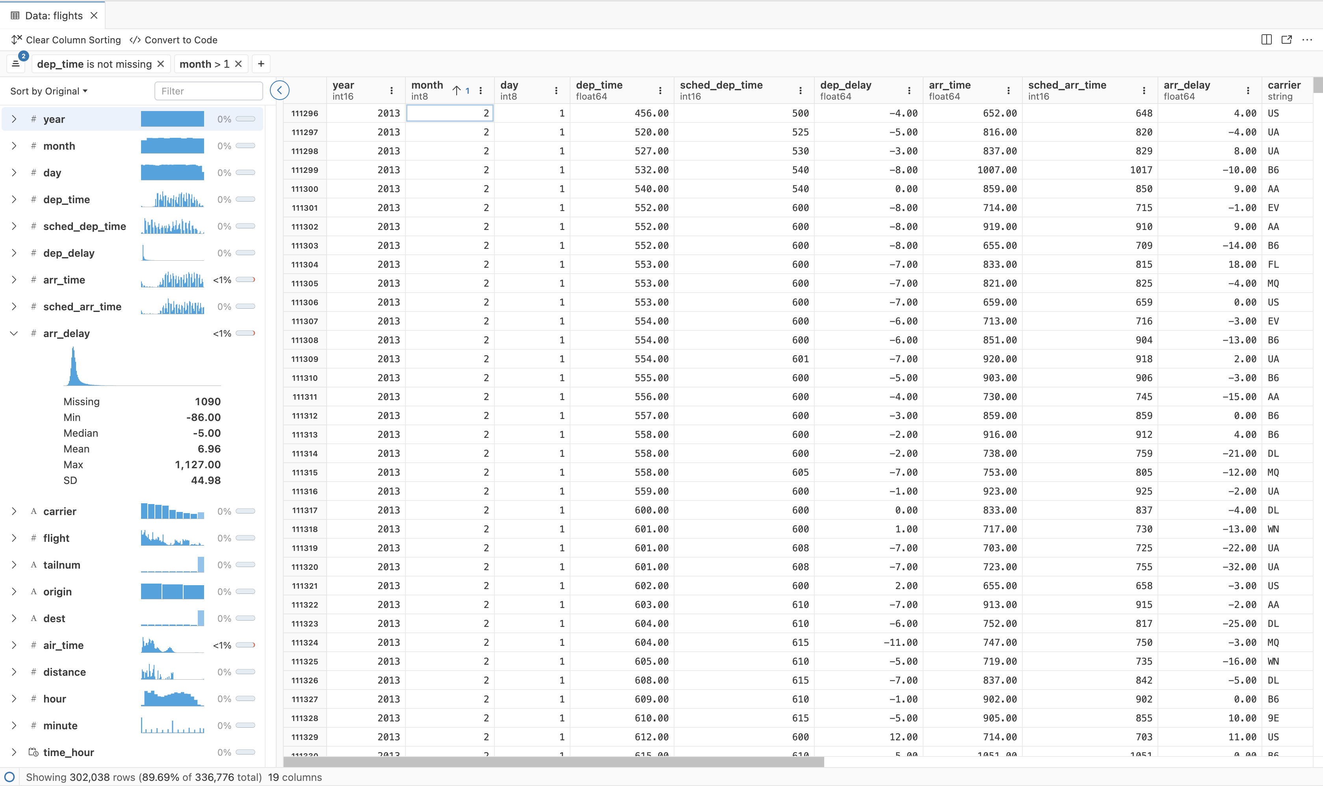Image resolution: width=1323 pixels, height=786 pixels.
Task: Toggle the air_time column's <1% switch
Action: coord(245,645)
